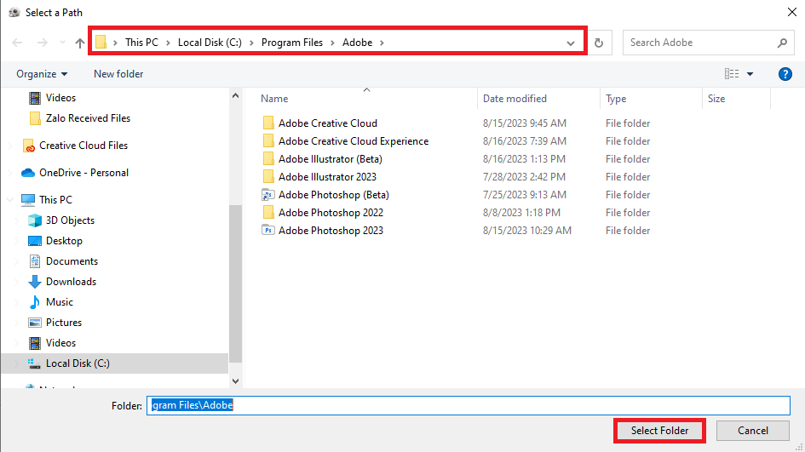This screenshot has height=452, width=805.
Task: Click date 8/8/2023 1:18 PM
Action: pyautogui.click(x=521, y=213)
